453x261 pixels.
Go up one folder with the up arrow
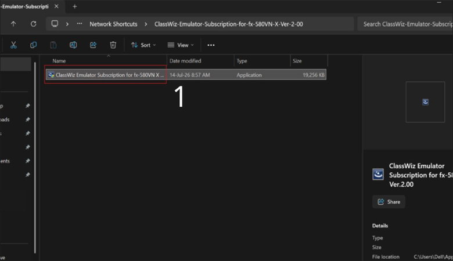(x=13, y=24)
